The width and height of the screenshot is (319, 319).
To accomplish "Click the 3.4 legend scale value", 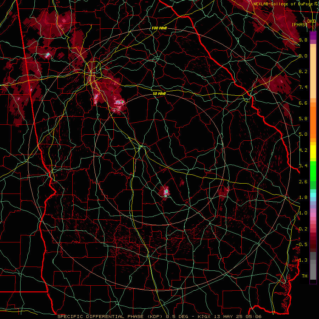I will click(x=303, y=166).
